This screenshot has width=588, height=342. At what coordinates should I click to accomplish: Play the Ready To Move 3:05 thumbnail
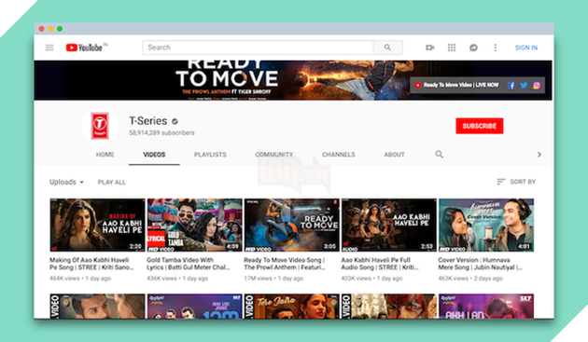[291, 225]
